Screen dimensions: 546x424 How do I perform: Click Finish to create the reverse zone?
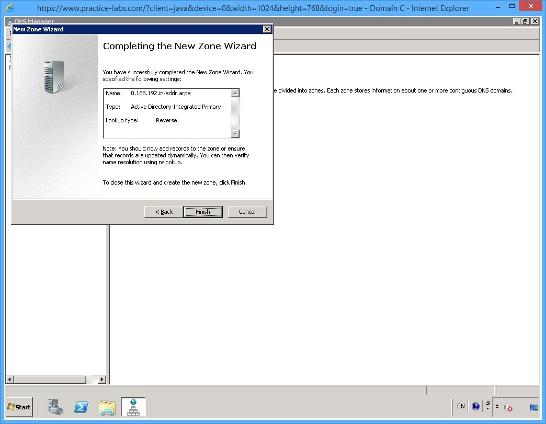pos(203,212)
